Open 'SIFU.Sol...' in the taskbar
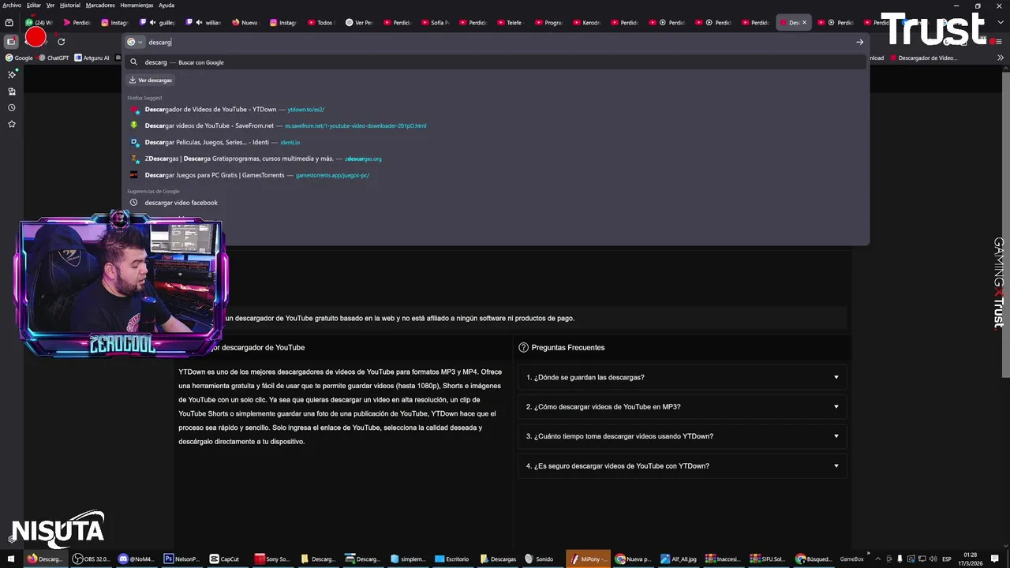This screenshot has width=1010, height=568. (x=769, y=559)
